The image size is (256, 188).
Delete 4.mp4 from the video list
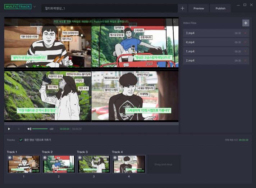246,42
